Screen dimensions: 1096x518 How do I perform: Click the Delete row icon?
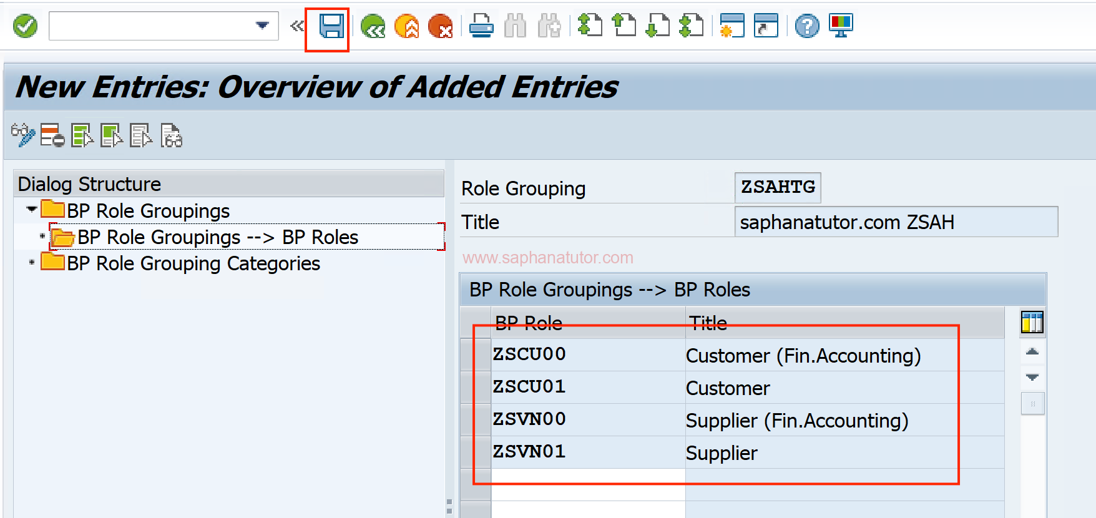point(52,135)
